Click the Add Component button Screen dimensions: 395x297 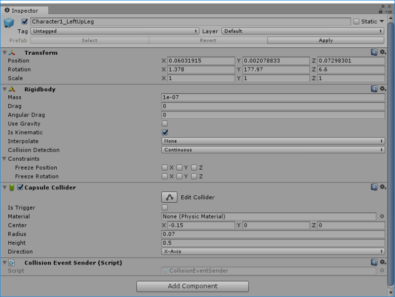[x=193, y=286]
